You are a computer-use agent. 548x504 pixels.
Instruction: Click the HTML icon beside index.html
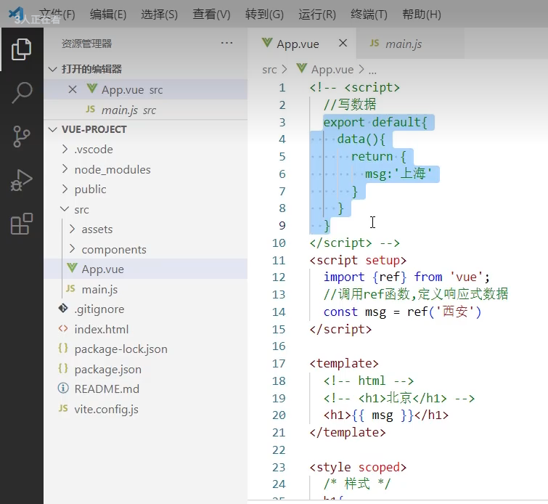point(63,329)
